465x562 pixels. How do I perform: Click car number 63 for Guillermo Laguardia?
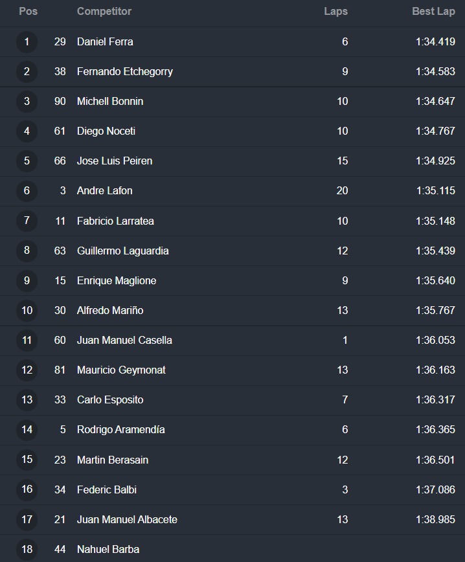point(60,251)
